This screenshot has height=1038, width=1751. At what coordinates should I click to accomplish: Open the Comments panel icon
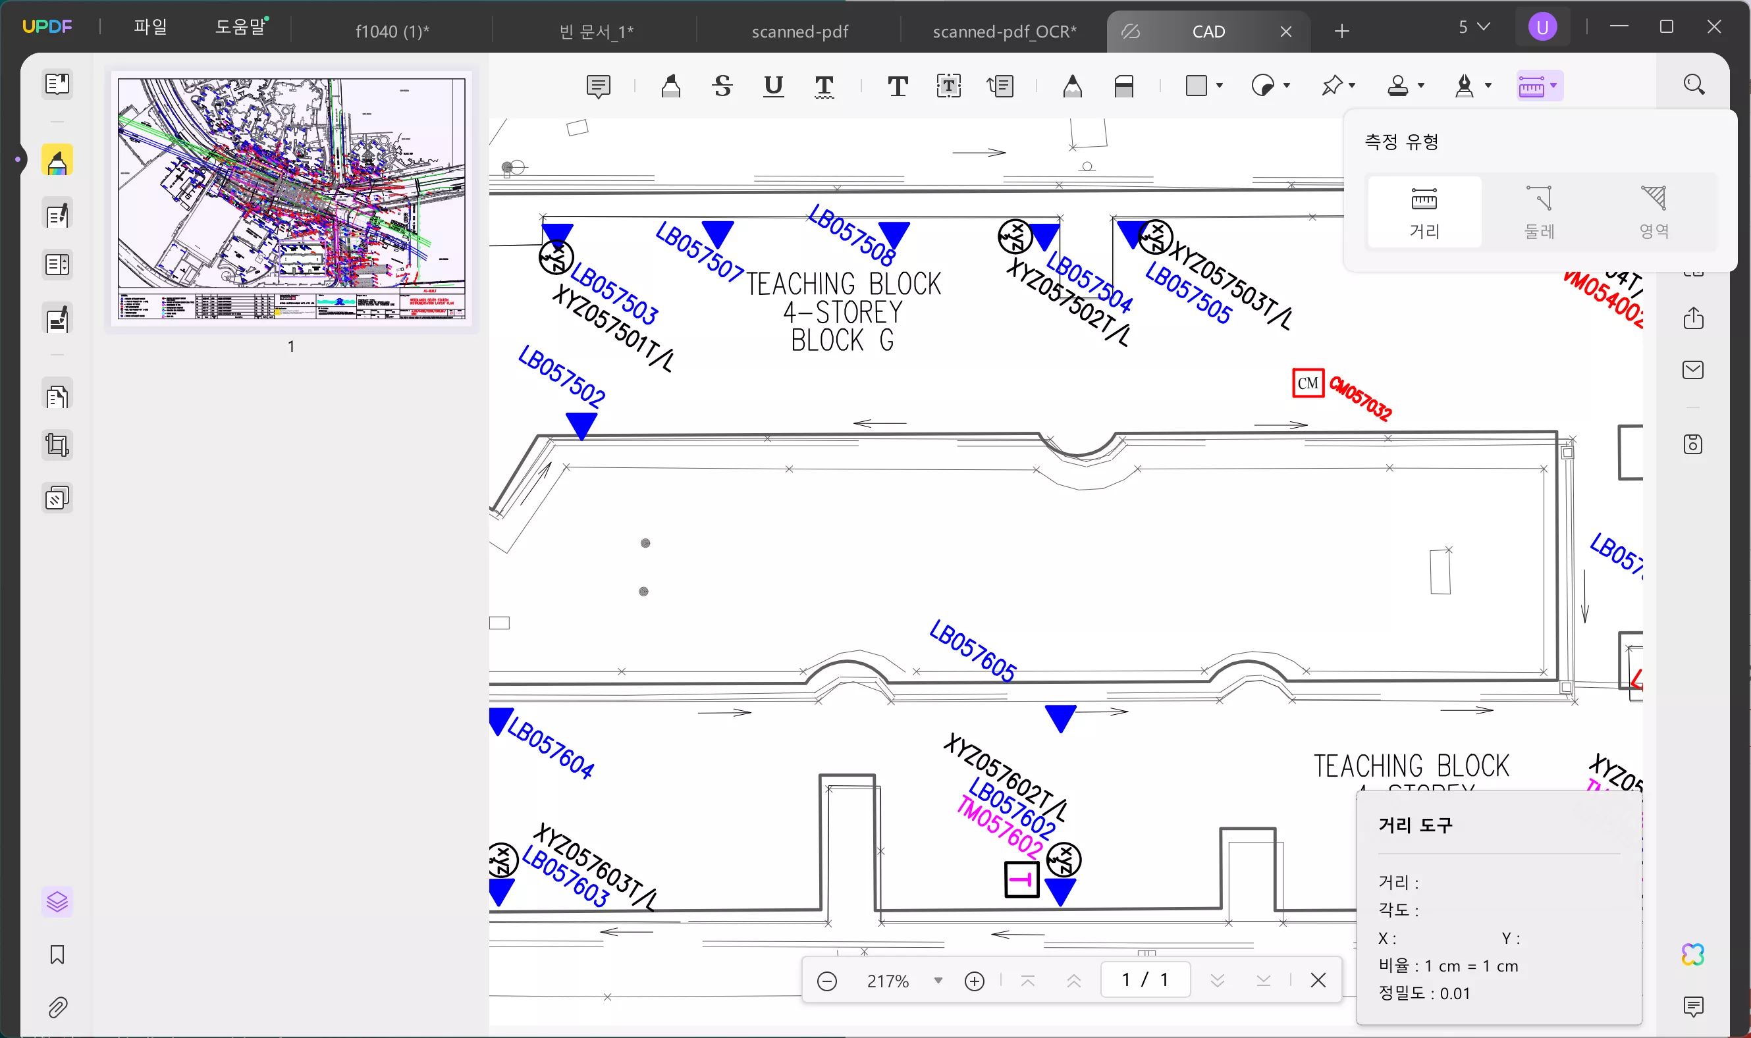[x=1693, y=1006]
